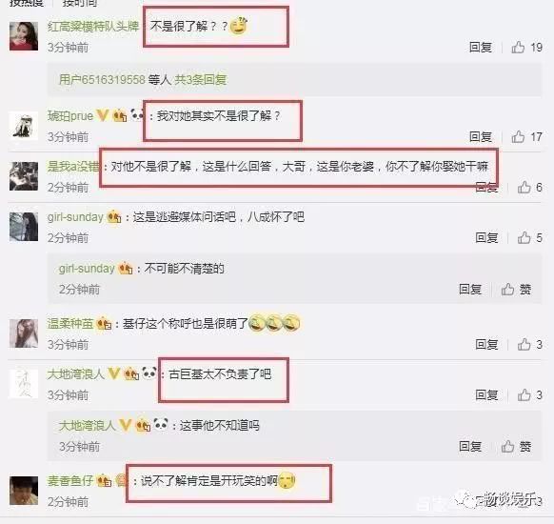Sort comments by 按时间 tab

[80, 3]
